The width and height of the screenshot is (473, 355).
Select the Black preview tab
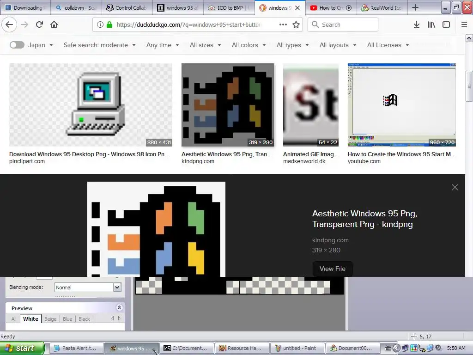point(84,319)
